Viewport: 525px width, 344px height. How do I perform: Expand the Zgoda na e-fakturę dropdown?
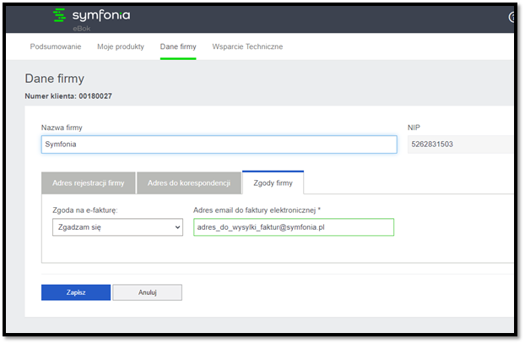(117, 227)
